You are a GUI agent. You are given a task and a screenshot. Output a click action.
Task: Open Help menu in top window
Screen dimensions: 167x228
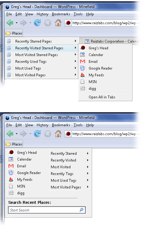coord(90,14)
